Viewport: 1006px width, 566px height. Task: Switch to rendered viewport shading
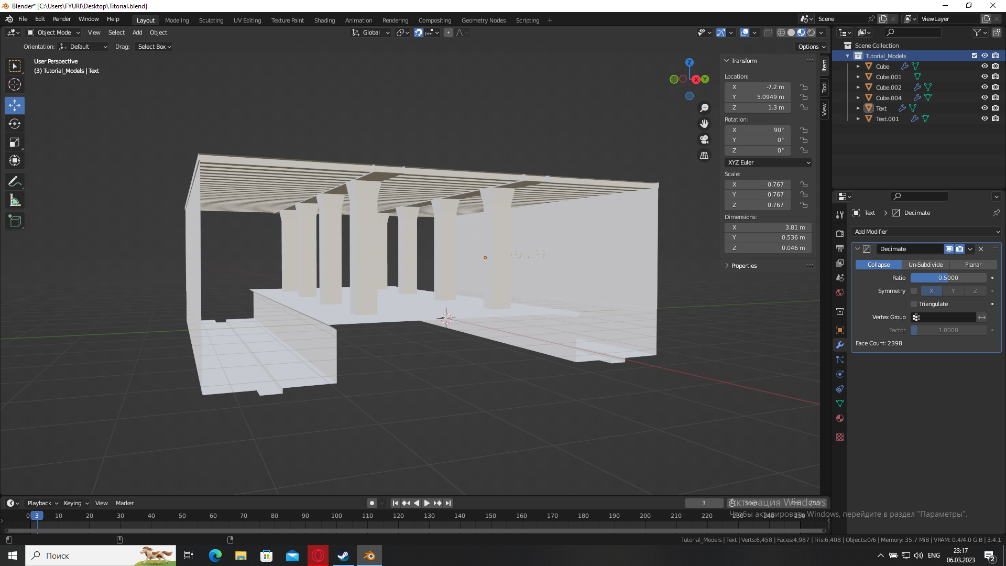811,32
